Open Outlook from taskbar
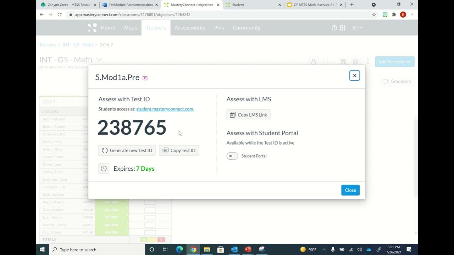Image resolution: width=454 pixels, height=255 pixels. tap(234, 249)
